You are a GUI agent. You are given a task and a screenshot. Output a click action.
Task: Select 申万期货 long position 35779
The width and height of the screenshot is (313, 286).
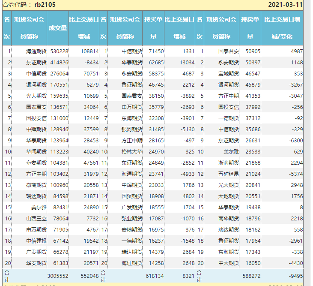point(156,107)
